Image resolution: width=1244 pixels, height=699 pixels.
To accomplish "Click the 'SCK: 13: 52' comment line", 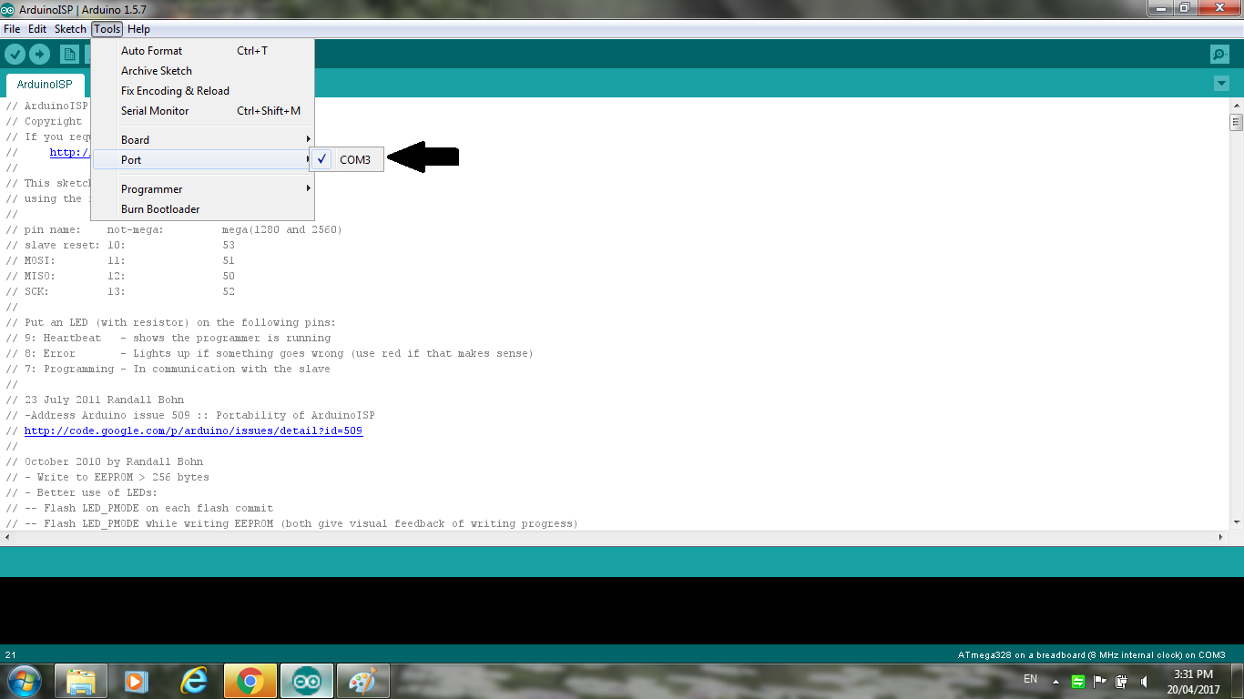I will tap(120, 291).
